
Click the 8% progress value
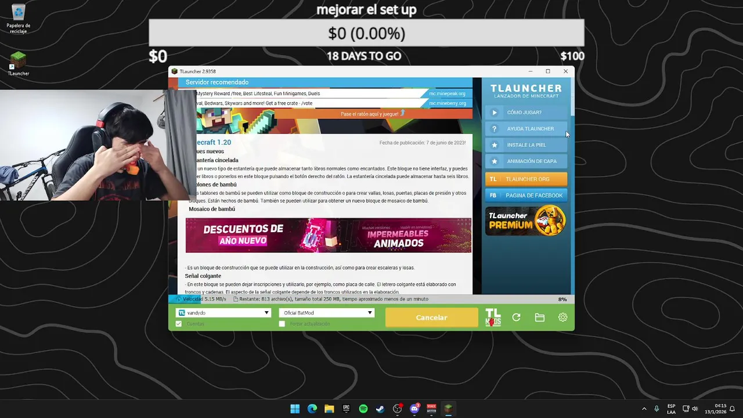(x=562, y=300)
